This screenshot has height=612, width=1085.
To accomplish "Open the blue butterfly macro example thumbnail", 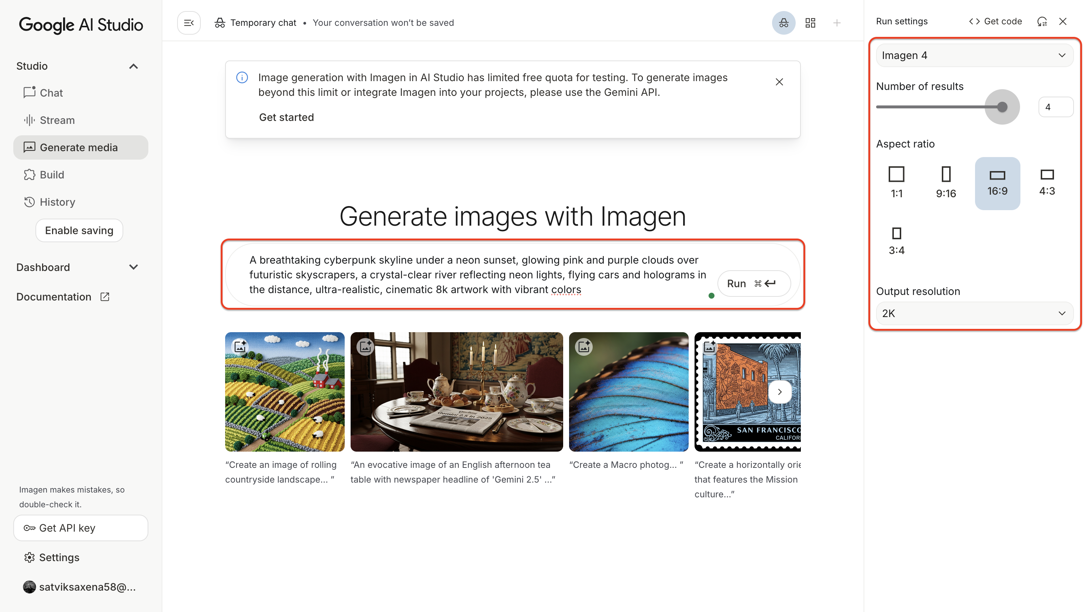I will (628, 392).
